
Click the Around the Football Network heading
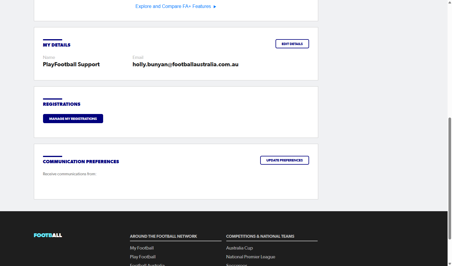163,236
